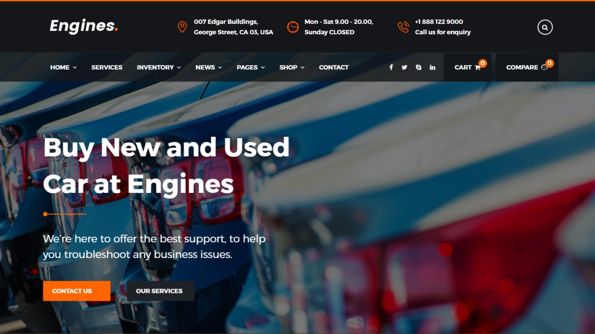Expand the INVENTORY menu chevron
The height and width of the screenshot is (334, 595).
click(x=178, y=67)
